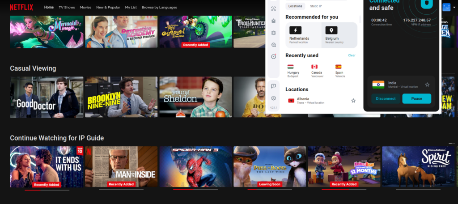Click the Albania flag in Locations list
458x204 pixels.
291,101
